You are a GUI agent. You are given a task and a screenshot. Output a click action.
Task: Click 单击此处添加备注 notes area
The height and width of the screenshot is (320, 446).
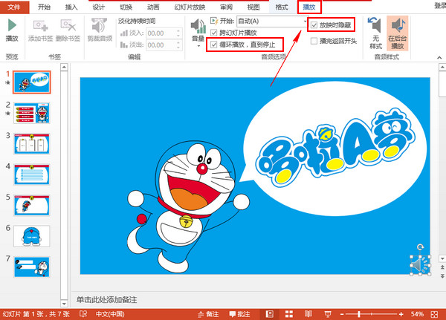pyautogui.click(x=106, y=300)
